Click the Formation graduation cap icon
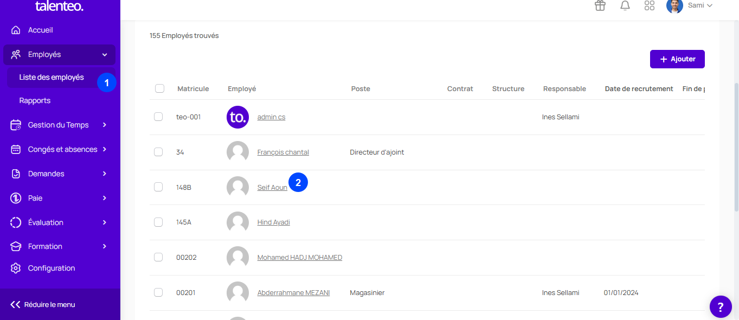 pyautogui.click(x=16, y=247)
